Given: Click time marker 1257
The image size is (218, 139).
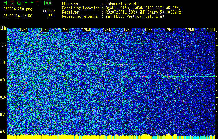Looking at the screenshot, I should pyautogui.click(x=149, y=30).
